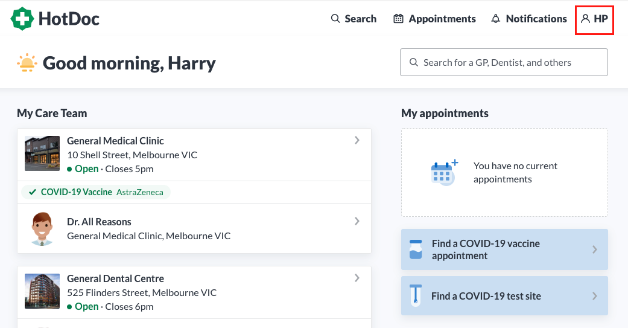Click the COVID-19 Vaccine AstraZeneca badge

pos(96,192)
